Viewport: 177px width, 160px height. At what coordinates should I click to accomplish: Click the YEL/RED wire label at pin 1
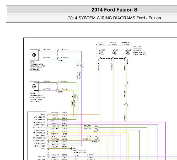pyautogui.click(x=55, y=113)
